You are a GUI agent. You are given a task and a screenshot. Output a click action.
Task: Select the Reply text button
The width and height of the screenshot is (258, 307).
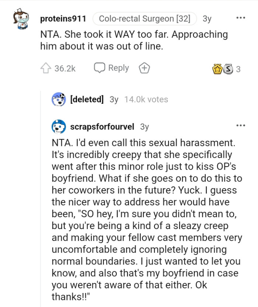click(118, 68)
